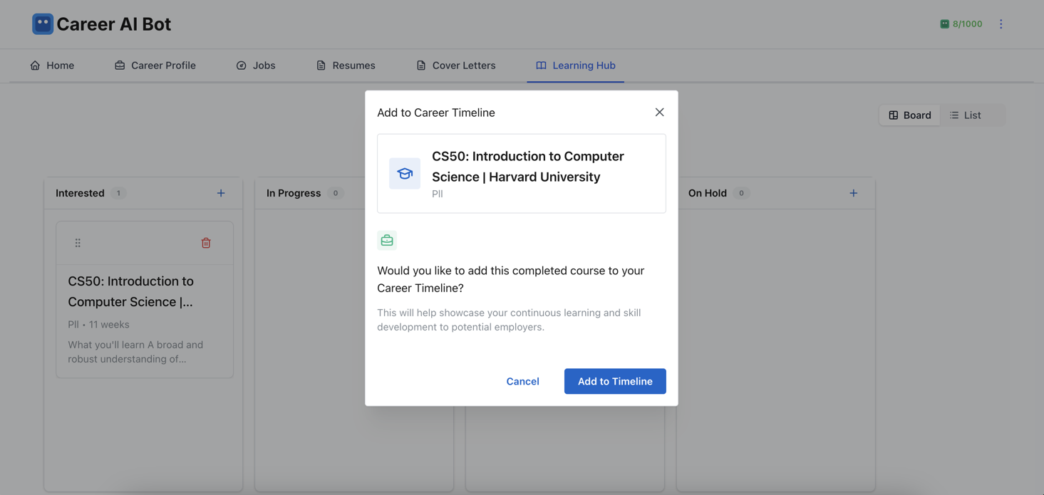Image resolution: width=1044 pixels, height=495 pixels.
Task: Click the CS50 Harvard University title in dialog
Action: (x=528, y=167)
